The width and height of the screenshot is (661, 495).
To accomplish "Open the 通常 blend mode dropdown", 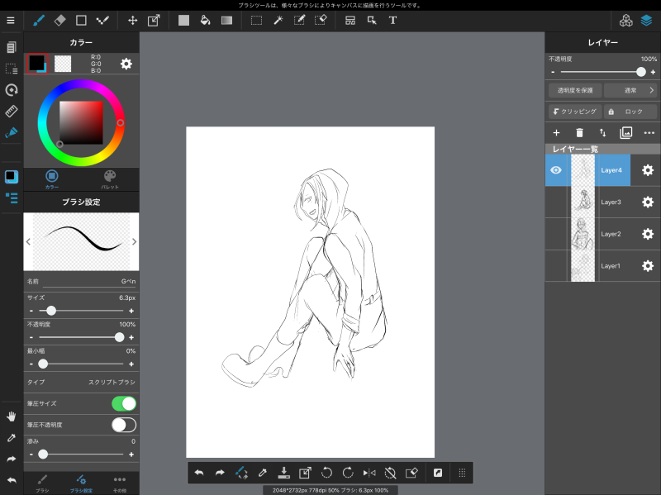I will click(x=630, y=90).
